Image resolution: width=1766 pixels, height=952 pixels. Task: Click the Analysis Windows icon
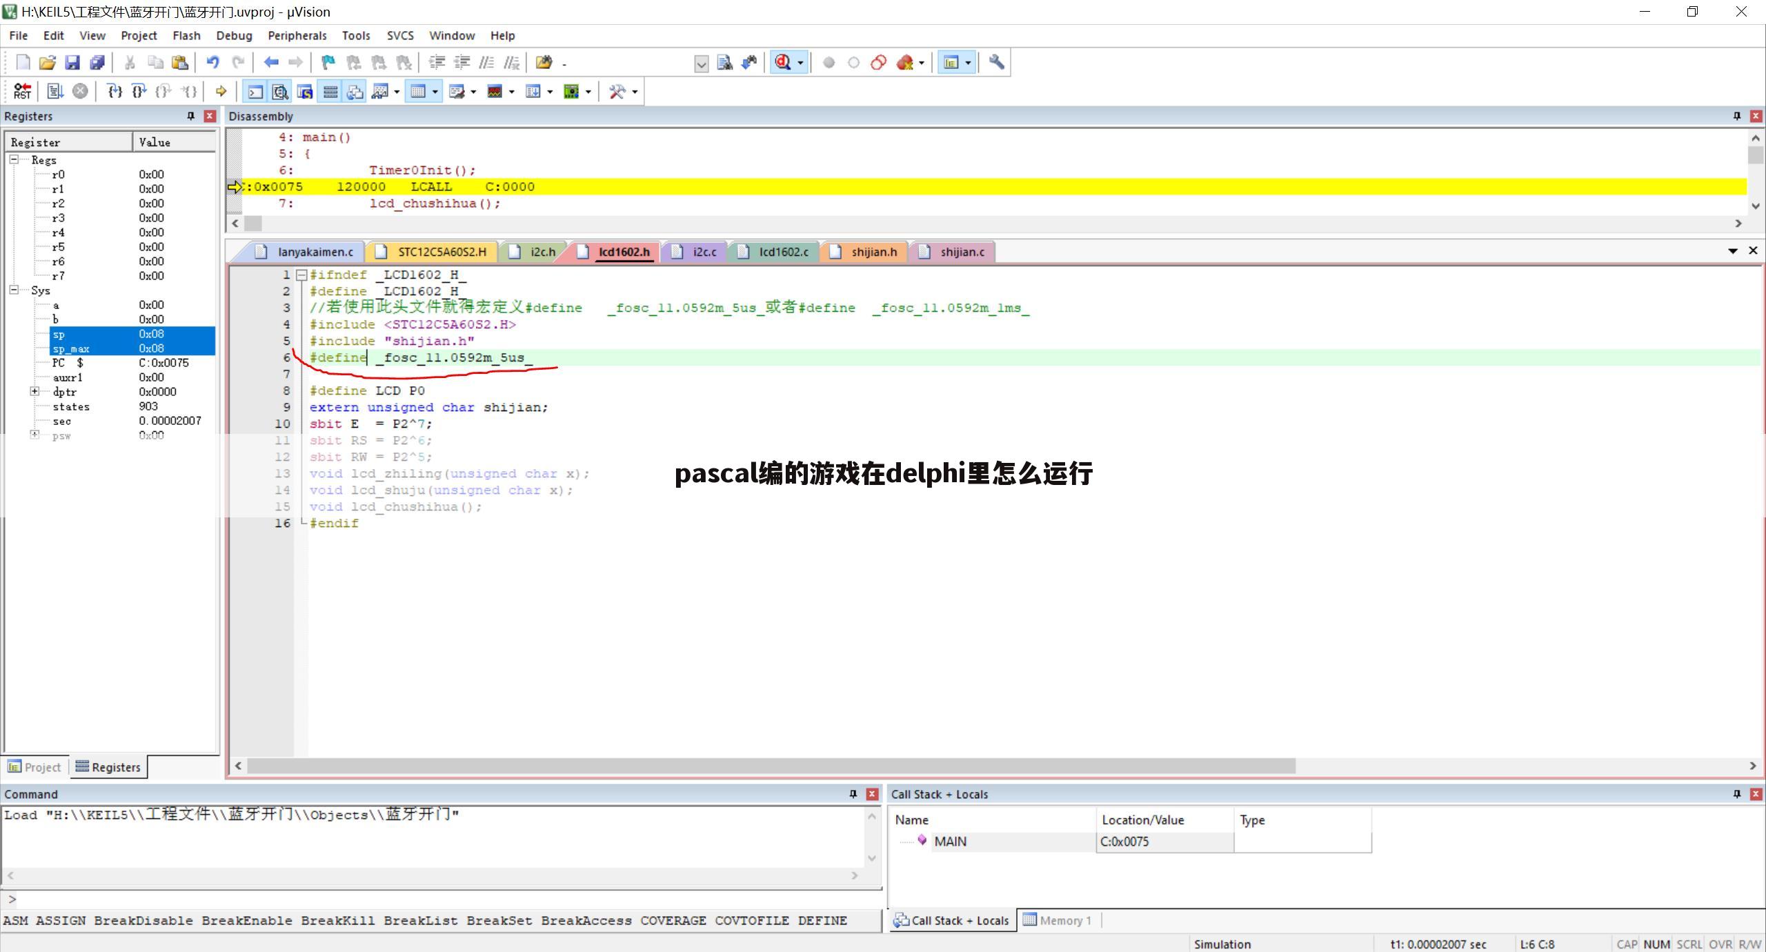[495, 91]
